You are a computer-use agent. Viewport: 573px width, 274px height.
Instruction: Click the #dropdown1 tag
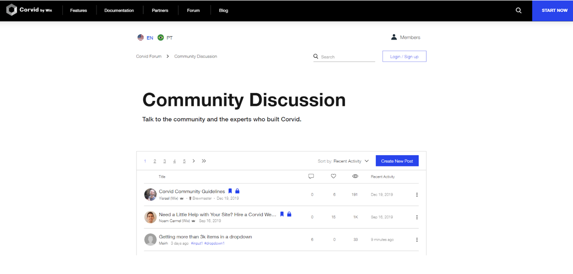[215, 243]
